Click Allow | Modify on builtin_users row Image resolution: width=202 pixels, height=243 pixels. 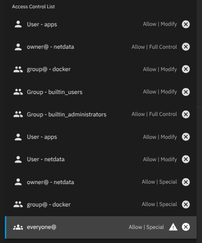[160, 92]
